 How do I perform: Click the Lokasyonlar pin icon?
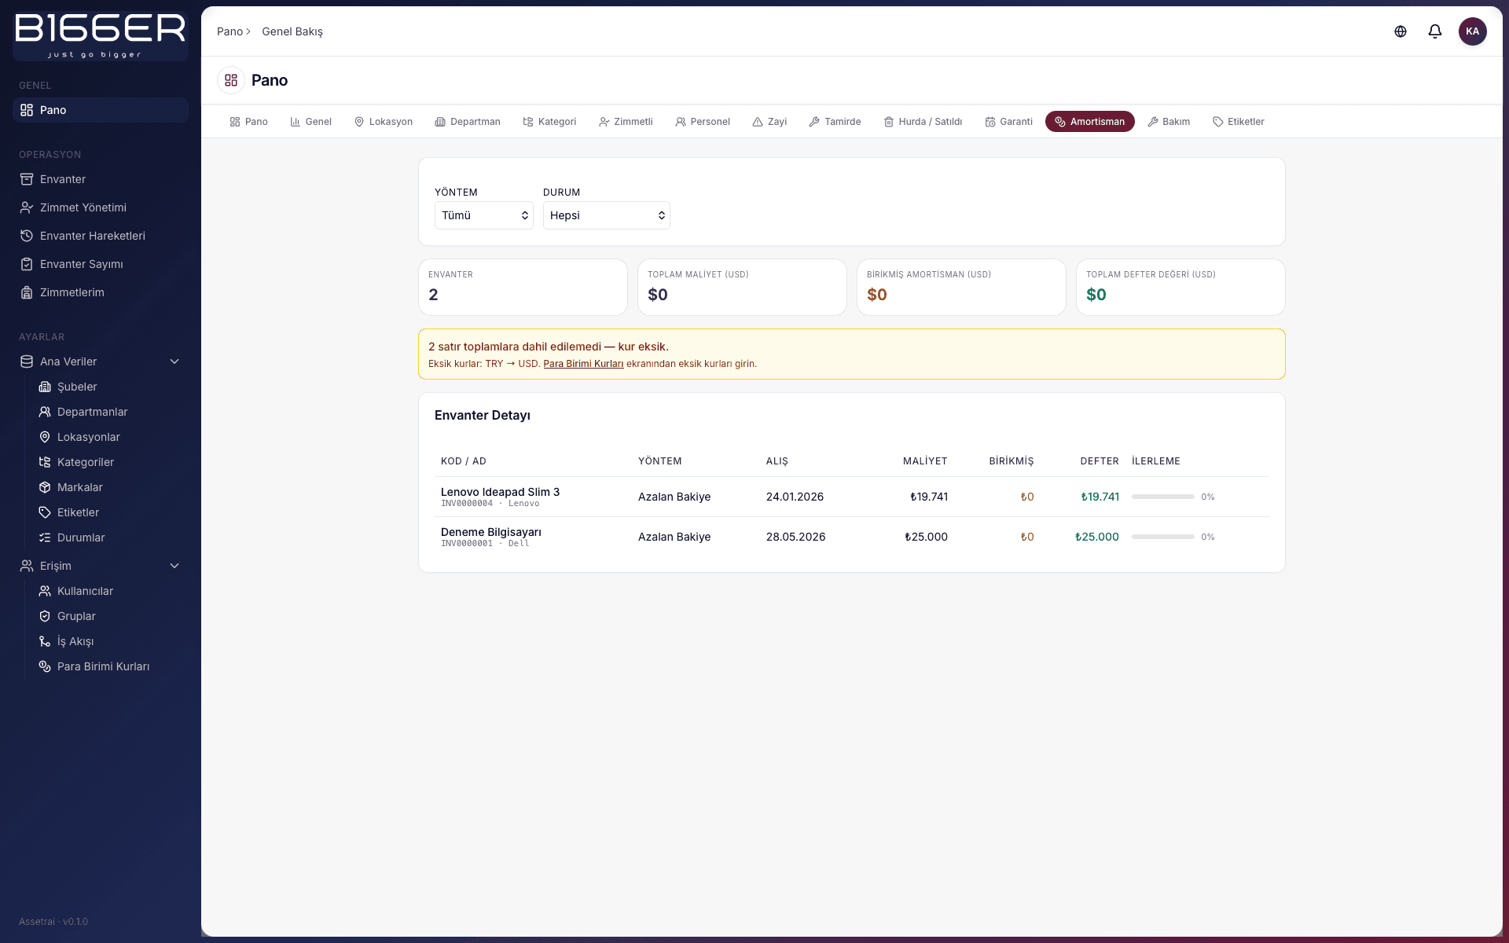45,437
